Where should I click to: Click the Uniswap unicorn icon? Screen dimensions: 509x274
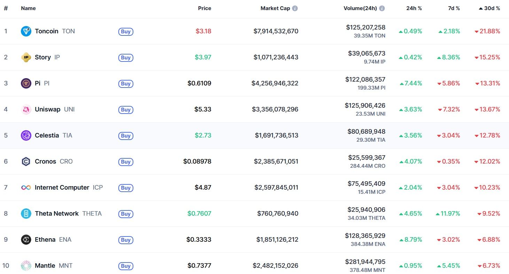click(26, 109)
